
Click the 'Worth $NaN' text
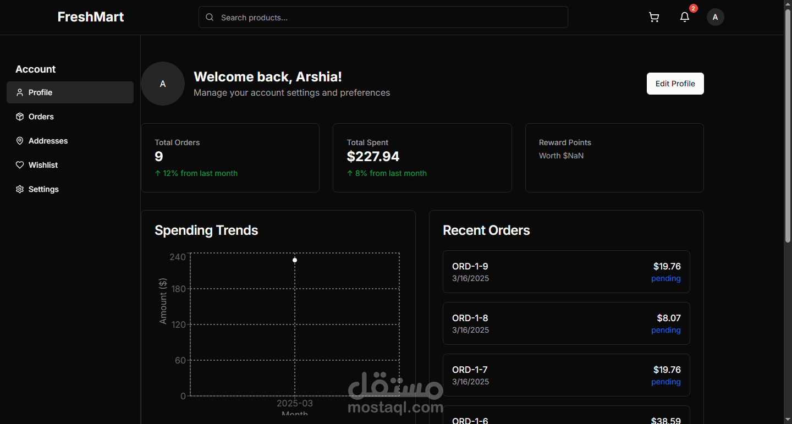tap(561, 156)
